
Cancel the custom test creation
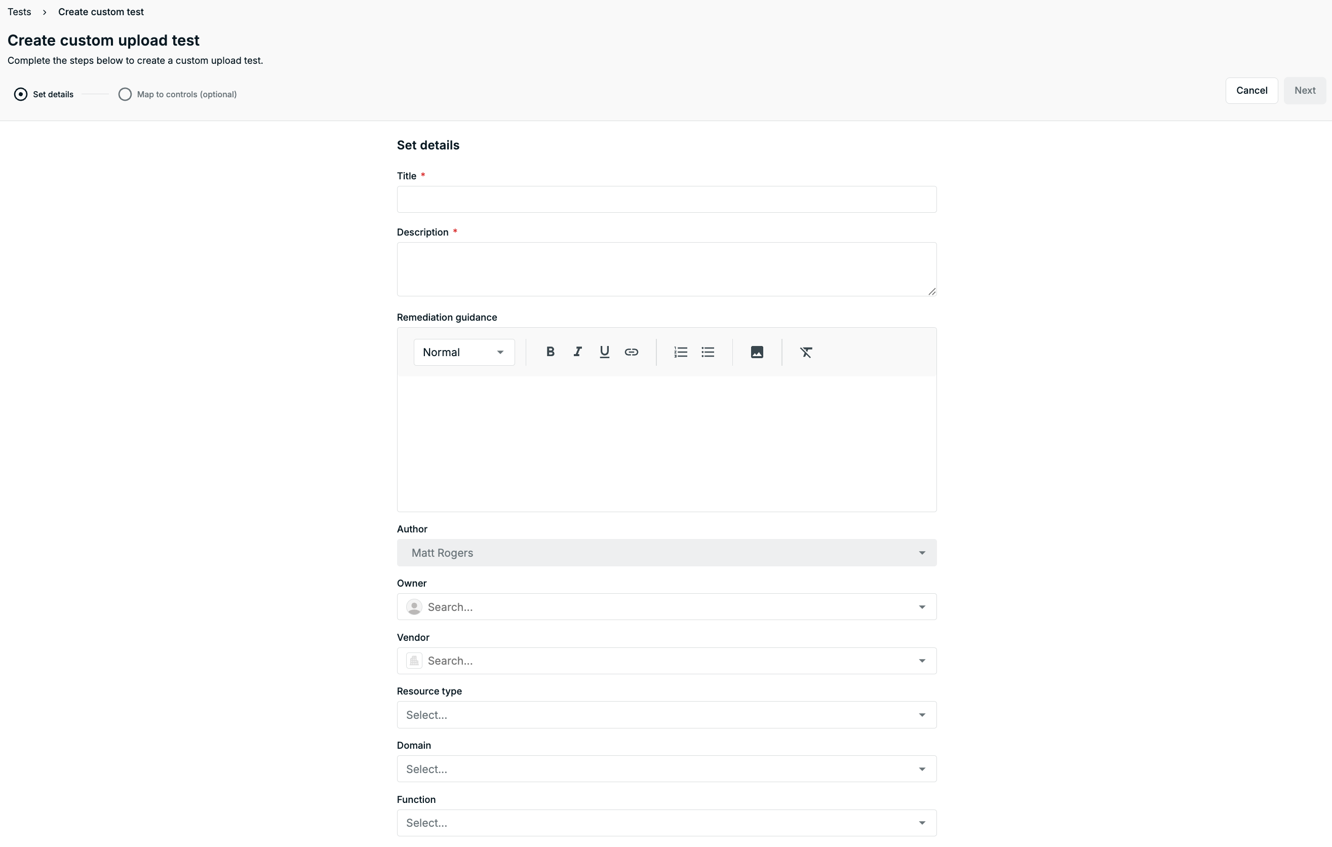(x=1252, y=91)
